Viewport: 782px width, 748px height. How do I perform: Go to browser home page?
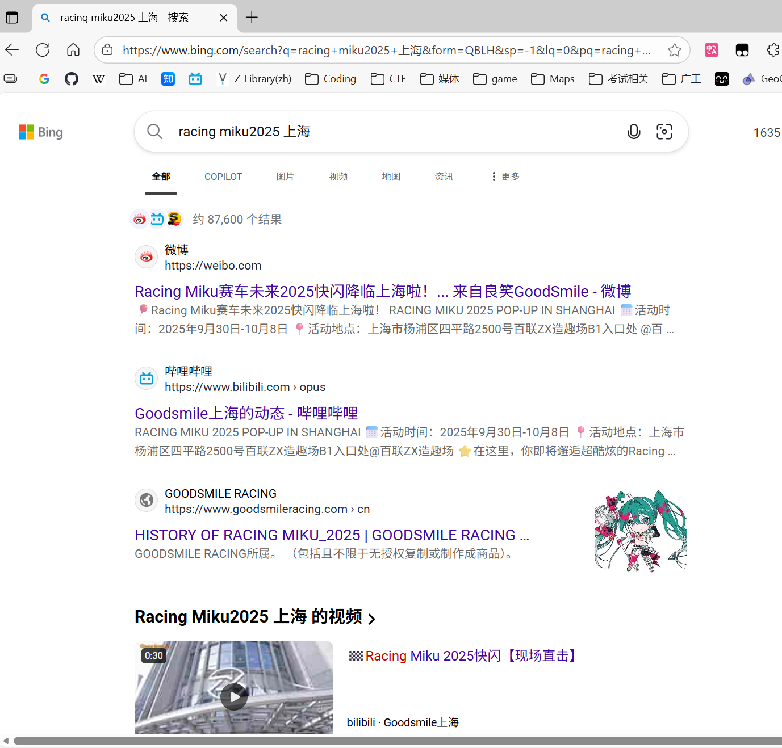click(73, 50)
